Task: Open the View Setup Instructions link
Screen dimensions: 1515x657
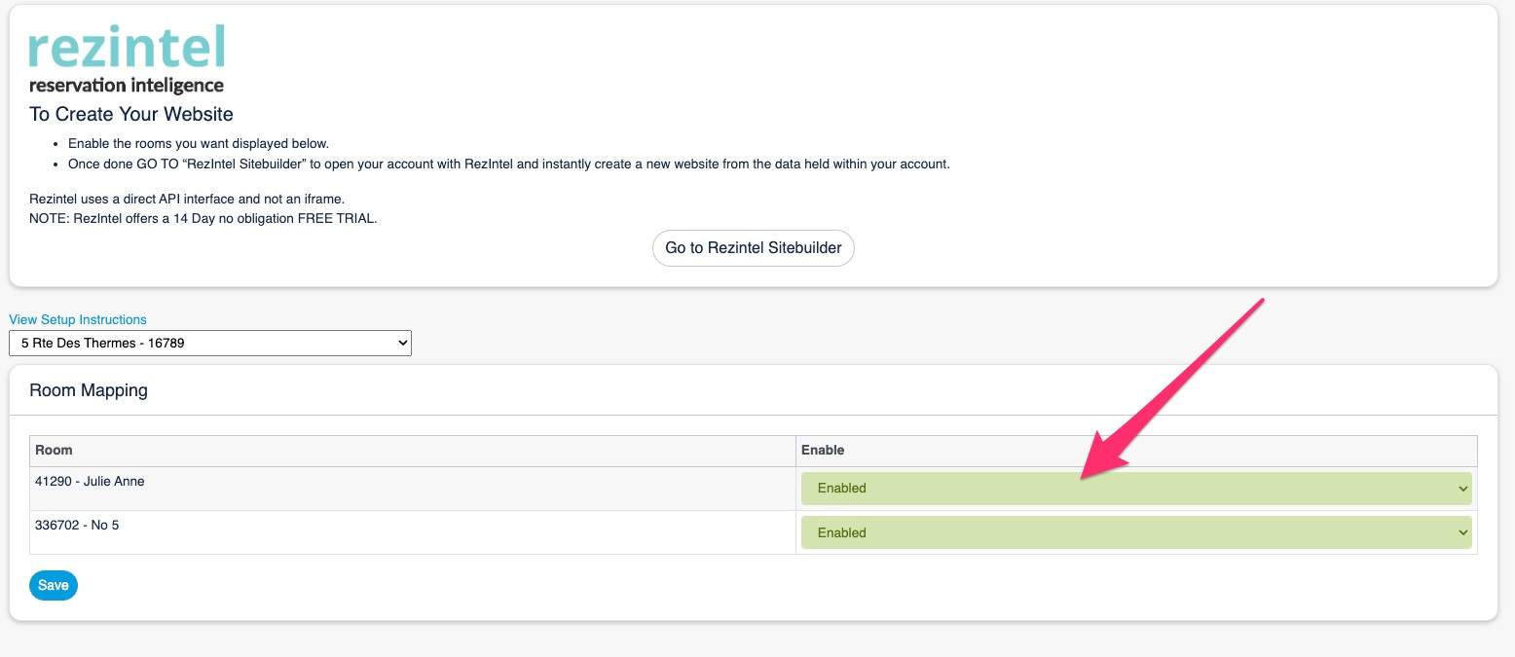Action: (x=78, y=319)
